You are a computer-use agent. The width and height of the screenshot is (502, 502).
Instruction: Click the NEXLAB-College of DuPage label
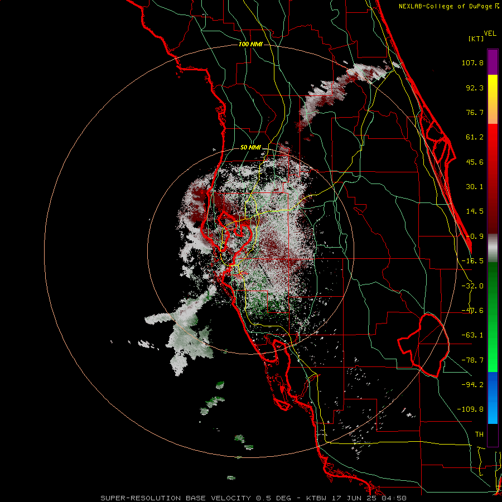pos(446,6)
